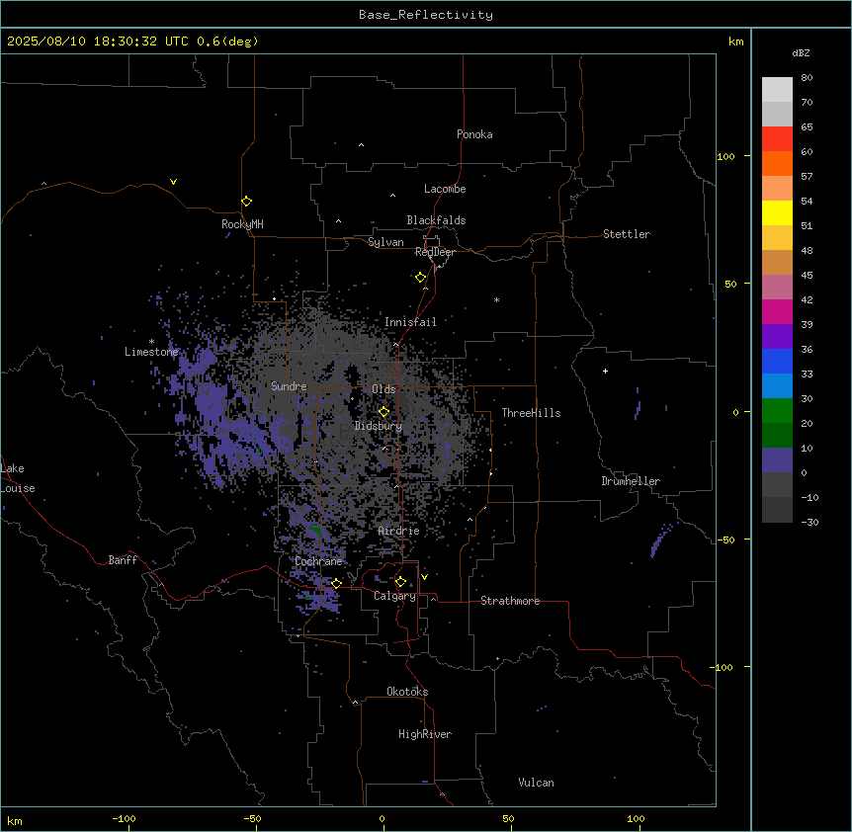Pick the red 60-65 dBZ legend swatch
Viewport: 852px width, 832px height.
[x=777, y=139]
